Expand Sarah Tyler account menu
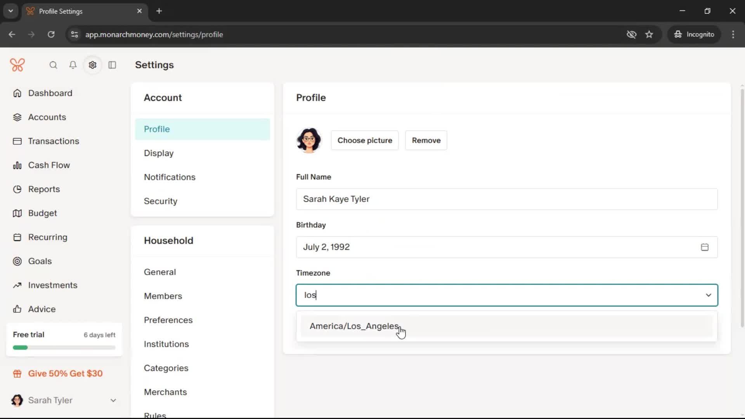The image size is (745, 419). point(113,400)
